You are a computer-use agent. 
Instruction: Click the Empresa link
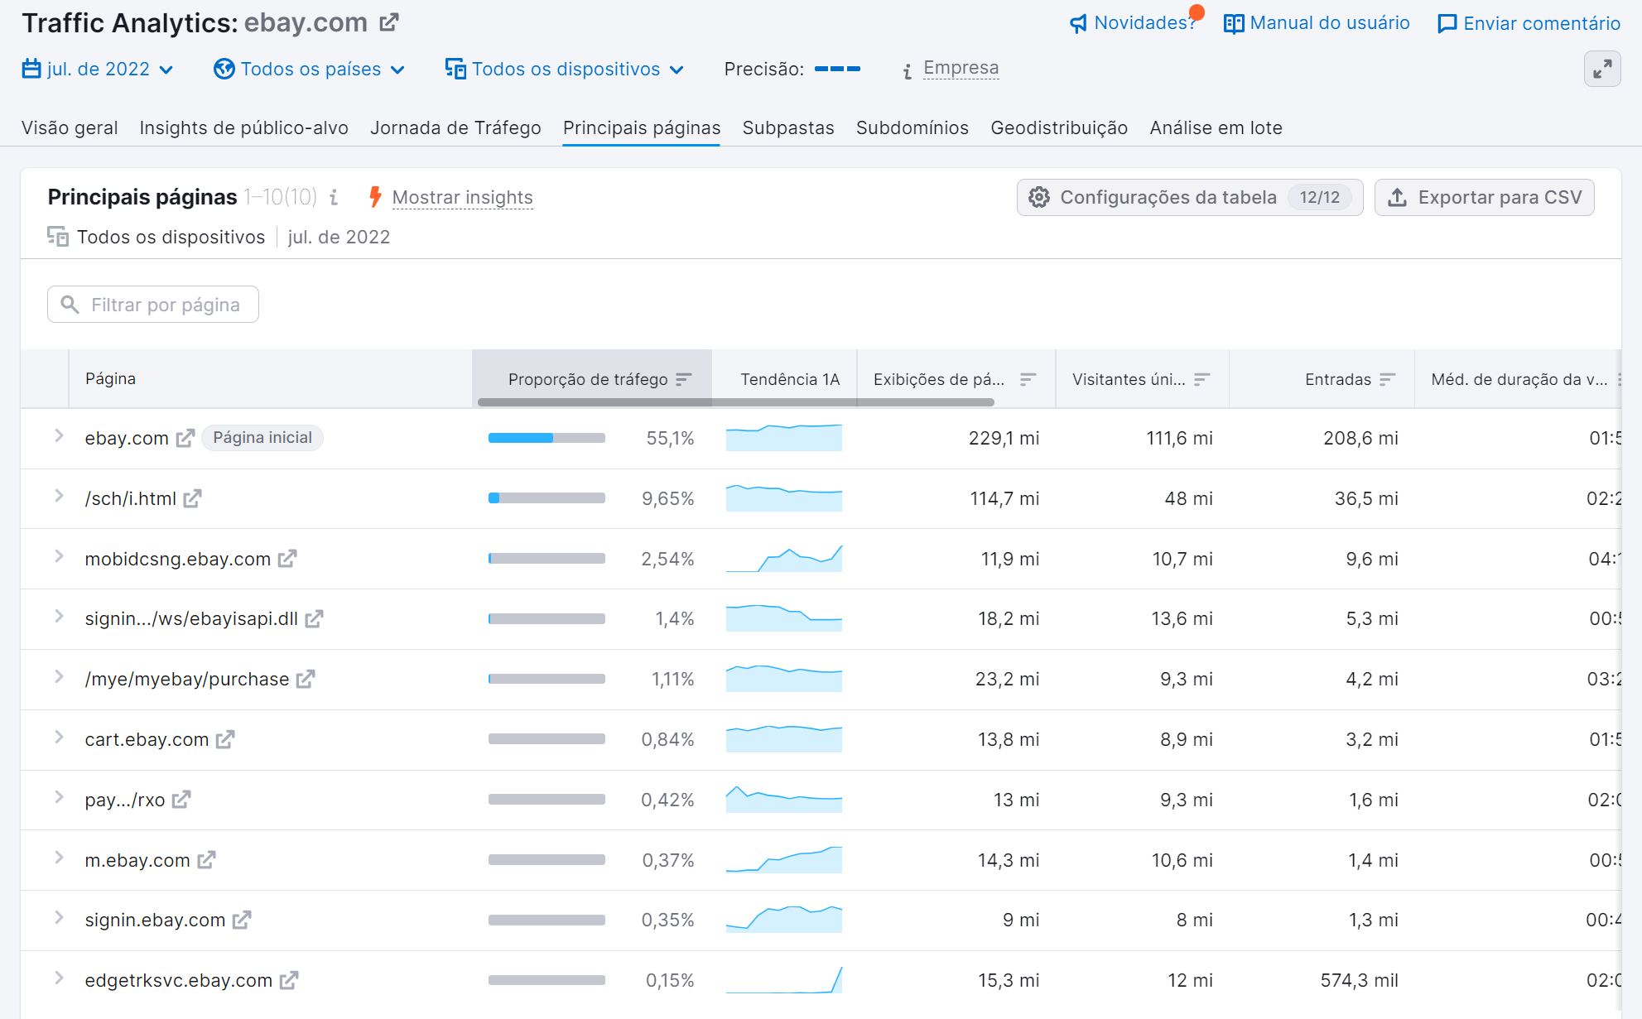(961, 68)
